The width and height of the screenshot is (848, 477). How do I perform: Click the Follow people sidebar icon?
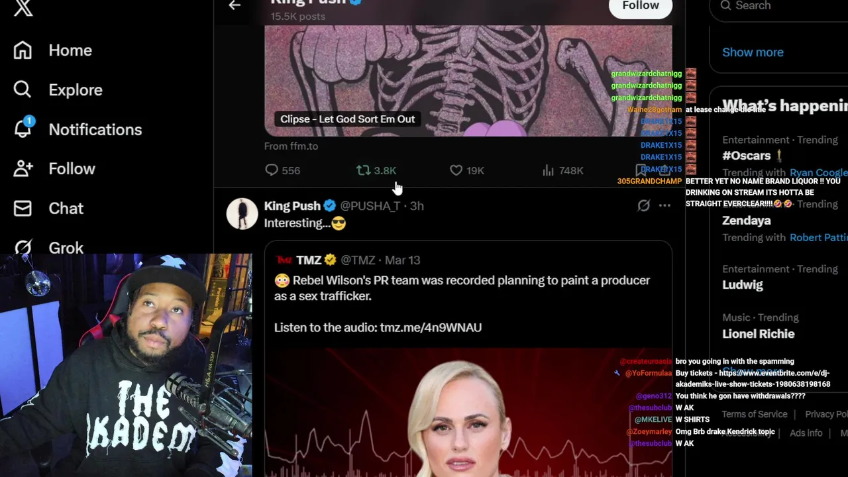coord(23,168)
